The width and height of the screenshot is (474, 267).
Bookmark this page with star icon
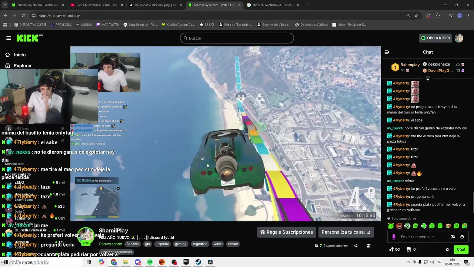pos(416,16)
